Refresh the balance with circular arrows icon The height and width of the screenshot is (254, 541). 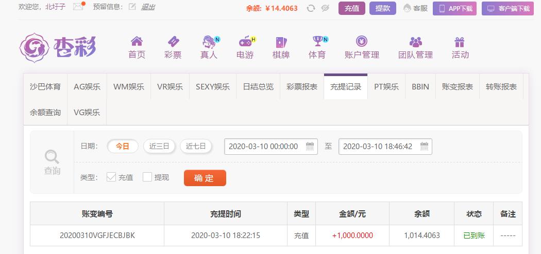tap(311, 8)
